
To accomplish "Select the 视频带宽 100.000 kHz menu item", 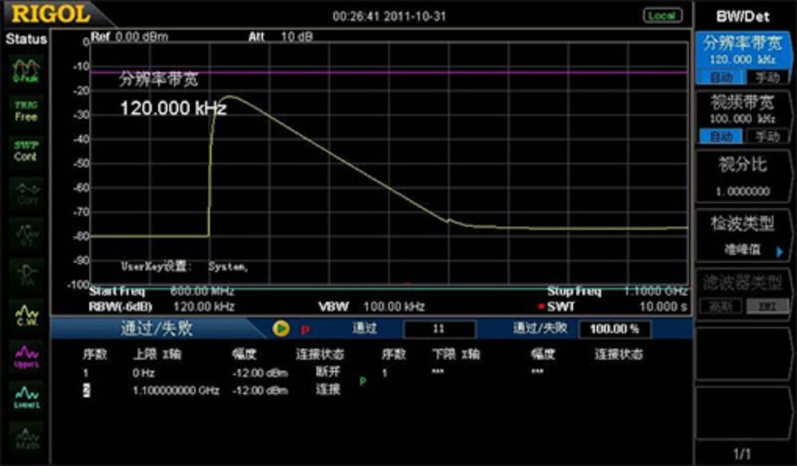I will (743, 109).
